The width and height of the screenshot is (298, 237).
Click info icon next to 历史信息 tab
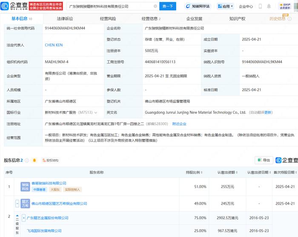point(289,19)
